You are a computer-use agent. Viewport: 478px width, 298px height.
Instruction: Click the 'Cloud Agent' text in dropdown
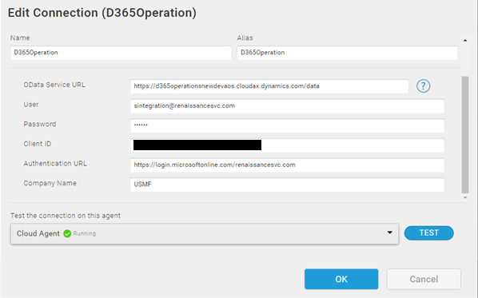pyautogui.click(x=38, y=234)
